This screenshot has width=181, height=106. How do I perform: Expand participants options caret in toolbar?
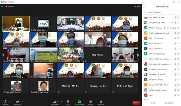coord(61,102)
